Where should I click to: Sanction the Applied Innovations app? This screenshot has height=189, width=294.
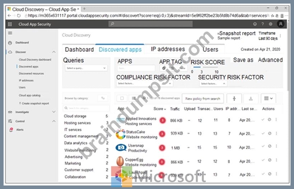click(x=263, y=120)
